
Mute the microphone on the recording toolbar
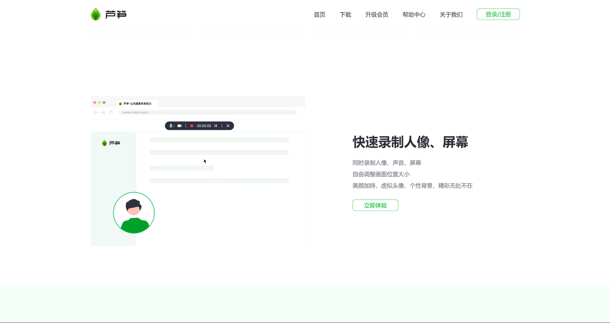[171, 126]
